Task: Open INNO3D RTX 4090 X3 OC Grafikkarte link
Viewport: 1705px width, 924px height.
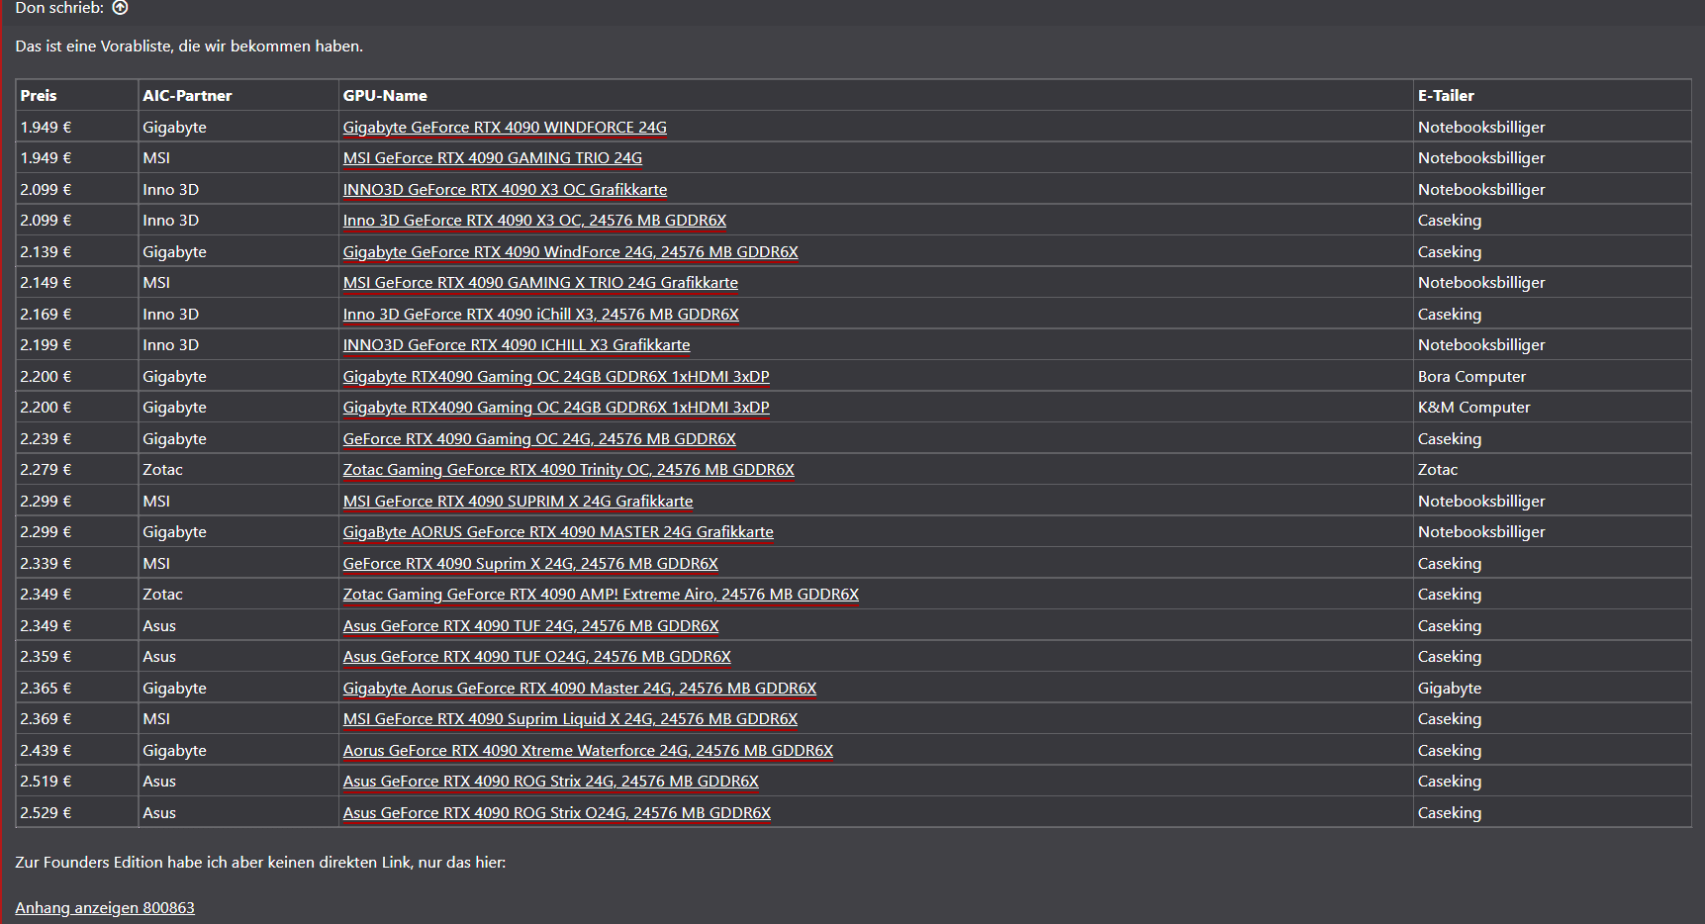Action: 505,190
